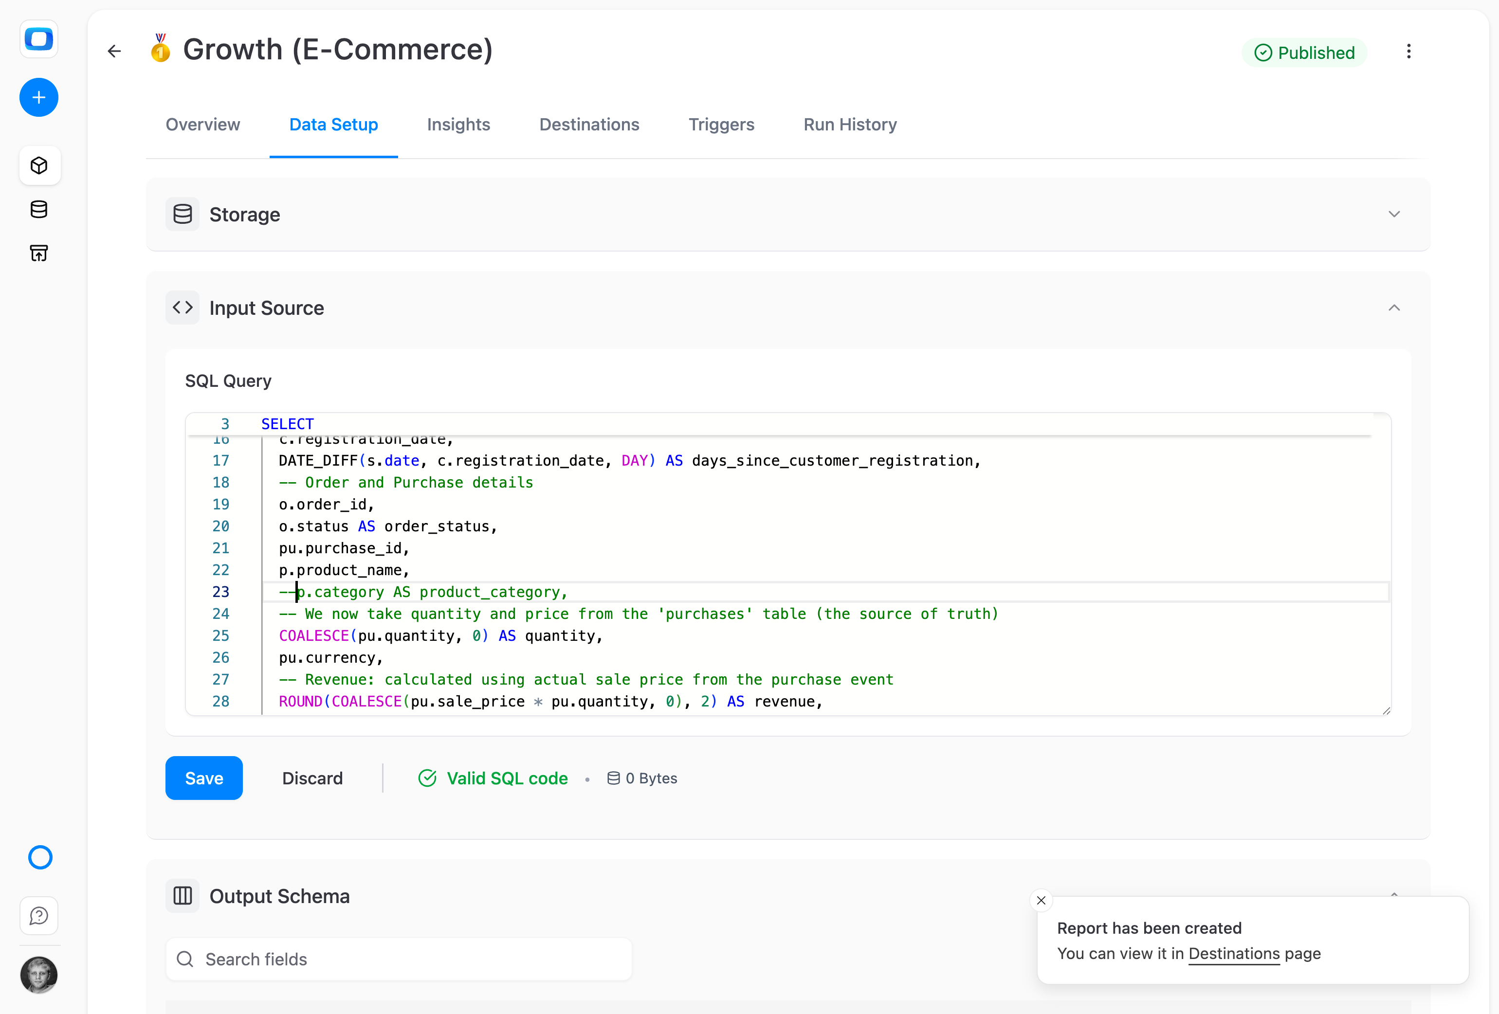Click line number 28 in gutter
Image resolution: width=1499 pixels, height=1014 pixels.
pos(220,701)
